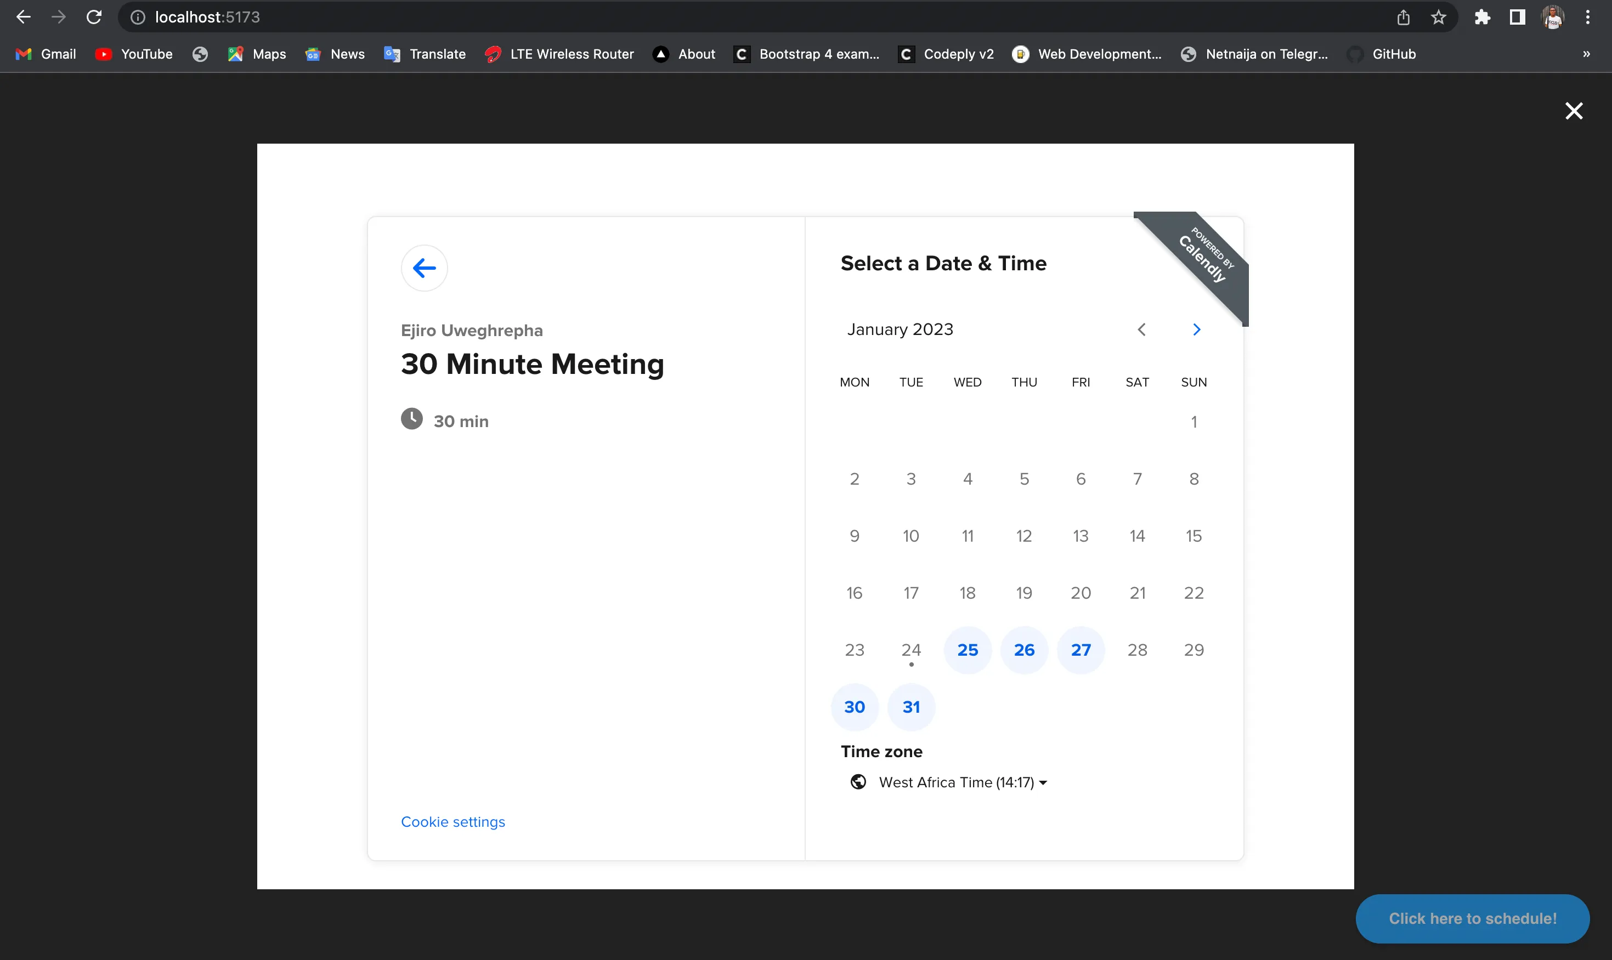Image resolution: width=1612 pixels, height=960 pixels.
Task: Select January 25 on the calendar
Action: 967,650
